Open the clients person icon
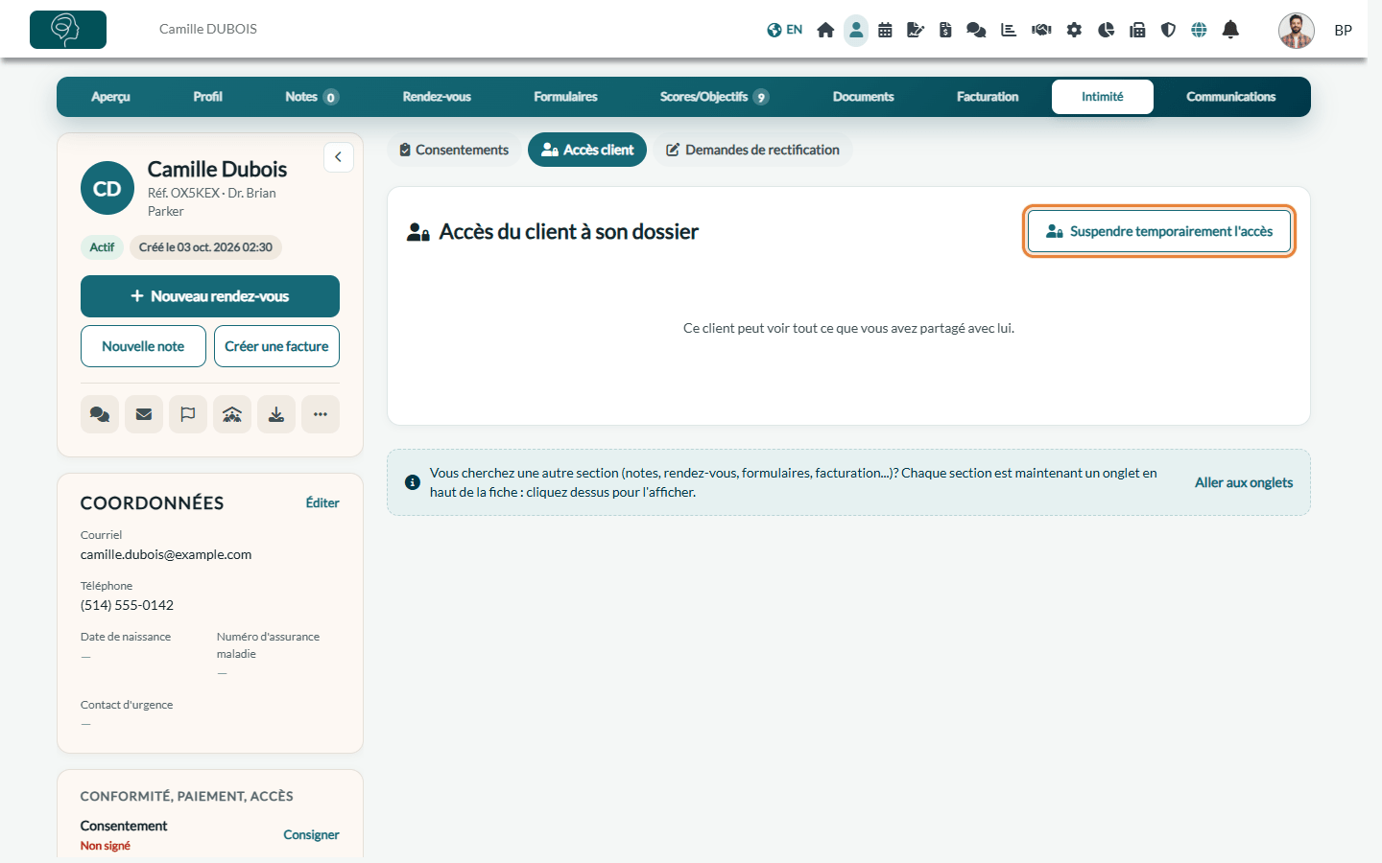The image size is (1382, 863). pyautogui.click(x=856, y=30)
